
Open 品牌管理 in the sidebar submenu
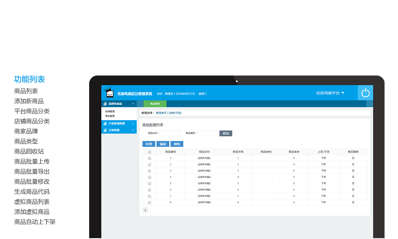click(110, 112)
